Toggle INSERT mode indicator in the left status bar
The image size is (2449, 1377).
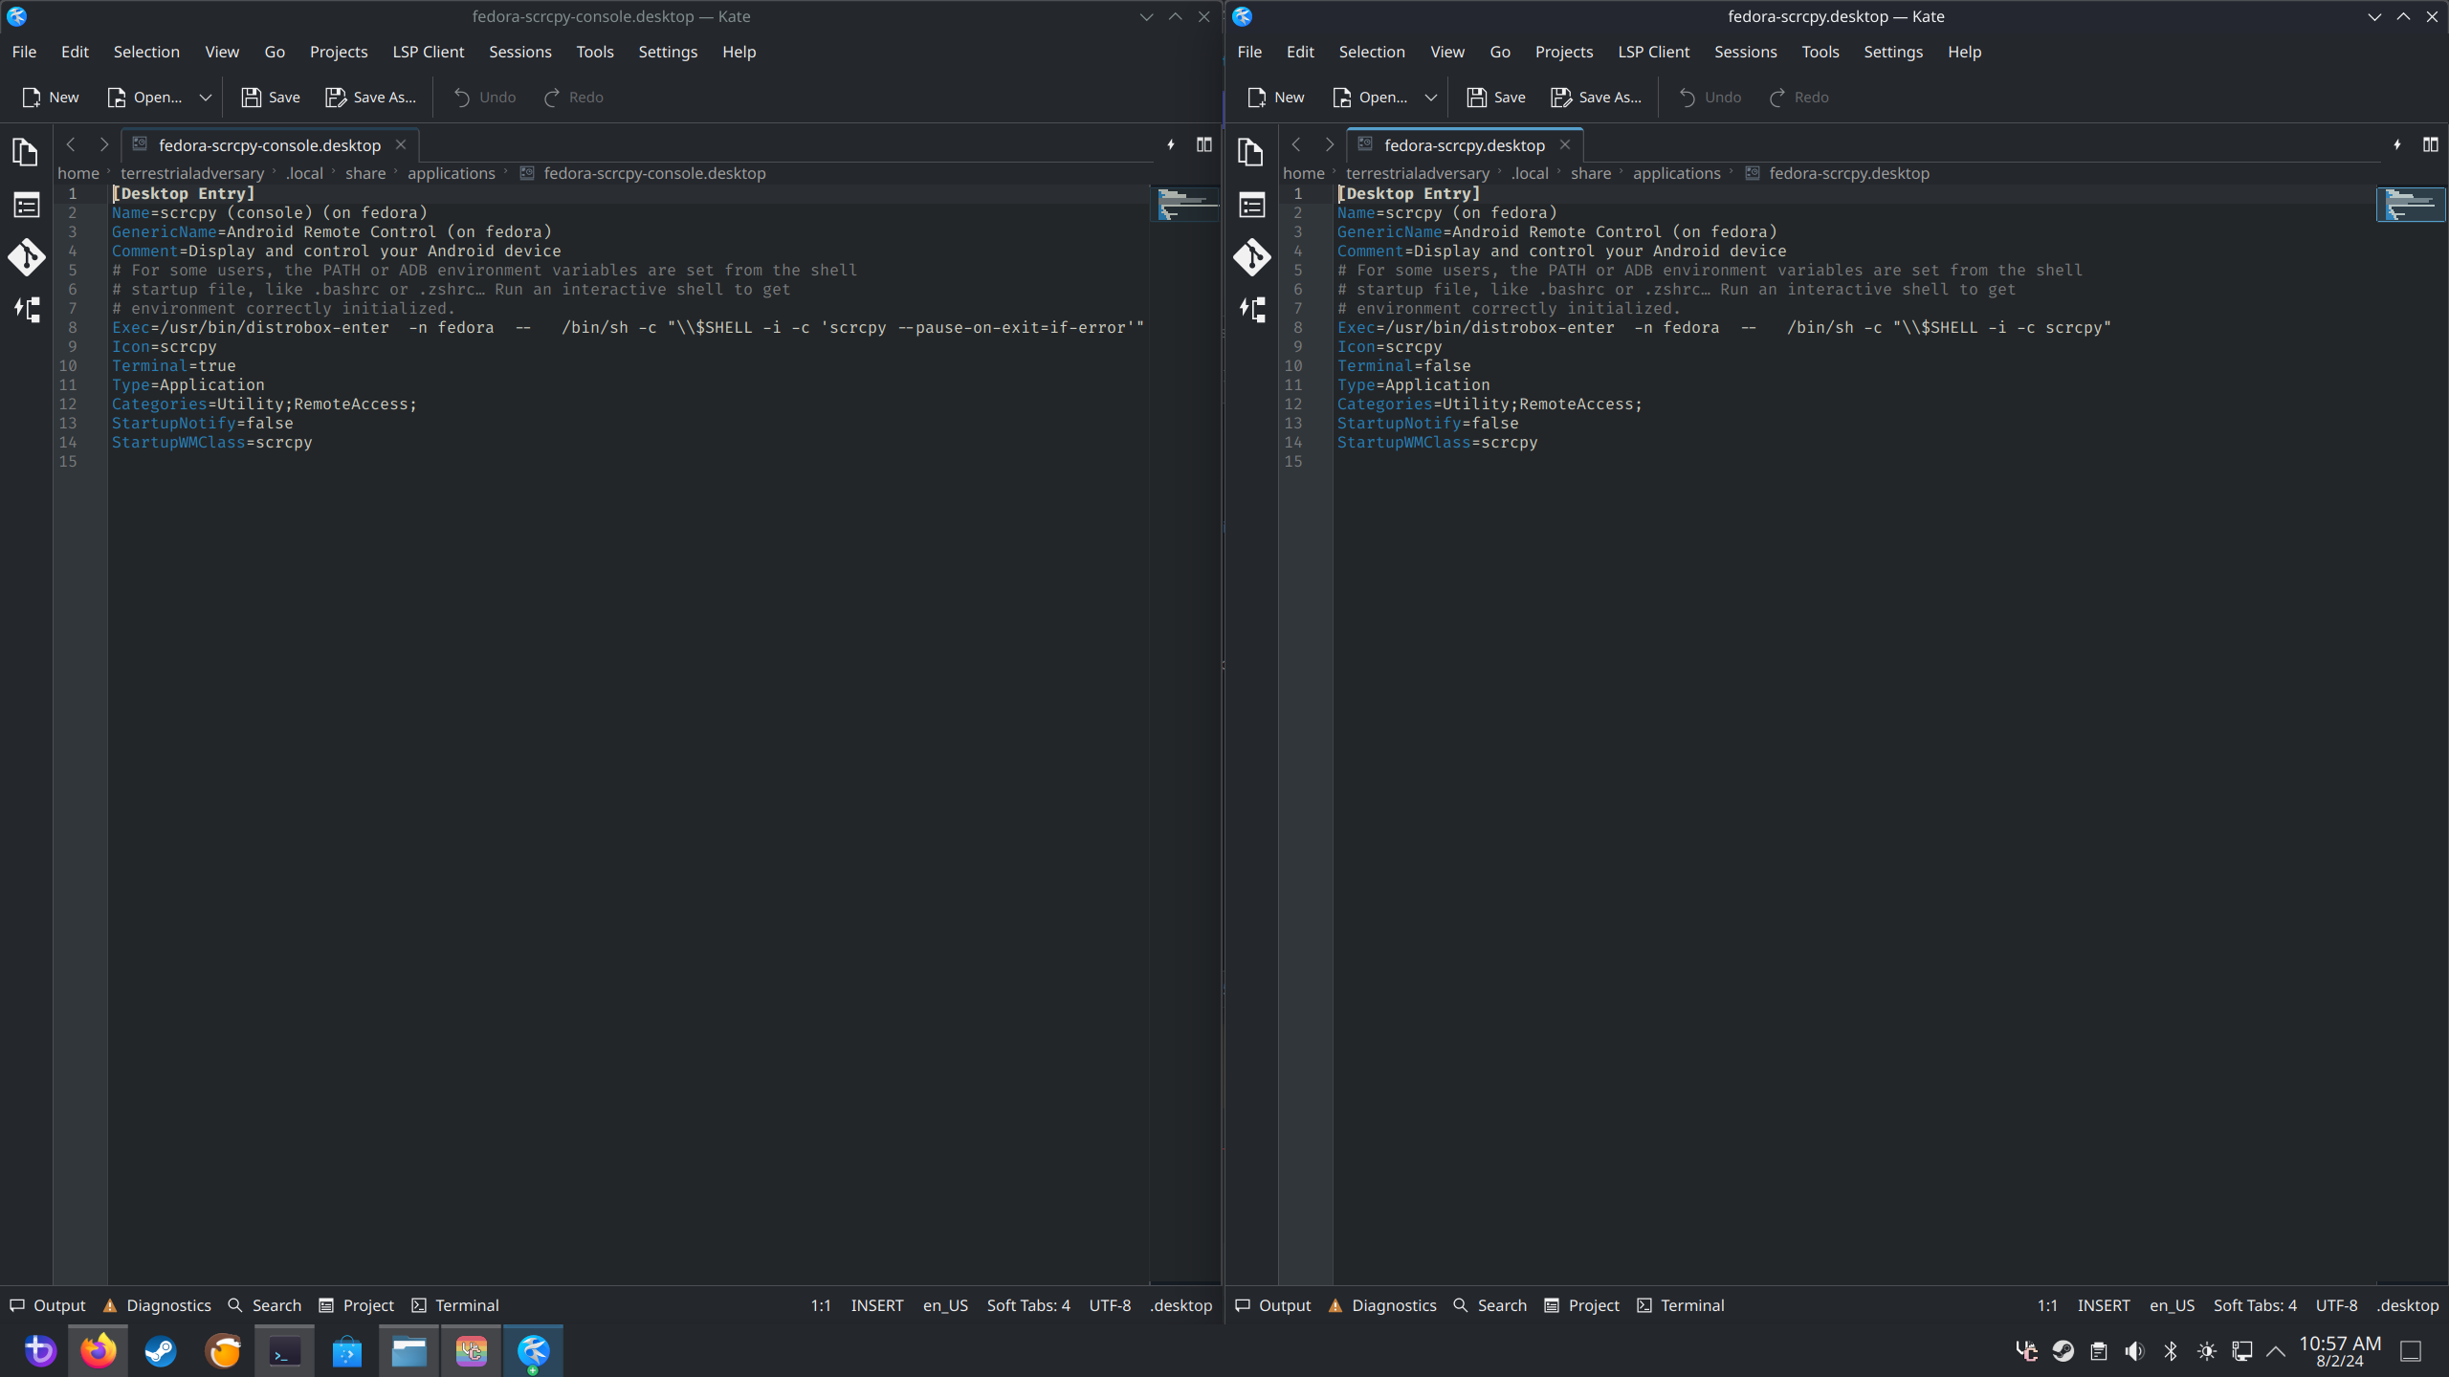point(876,1305)
